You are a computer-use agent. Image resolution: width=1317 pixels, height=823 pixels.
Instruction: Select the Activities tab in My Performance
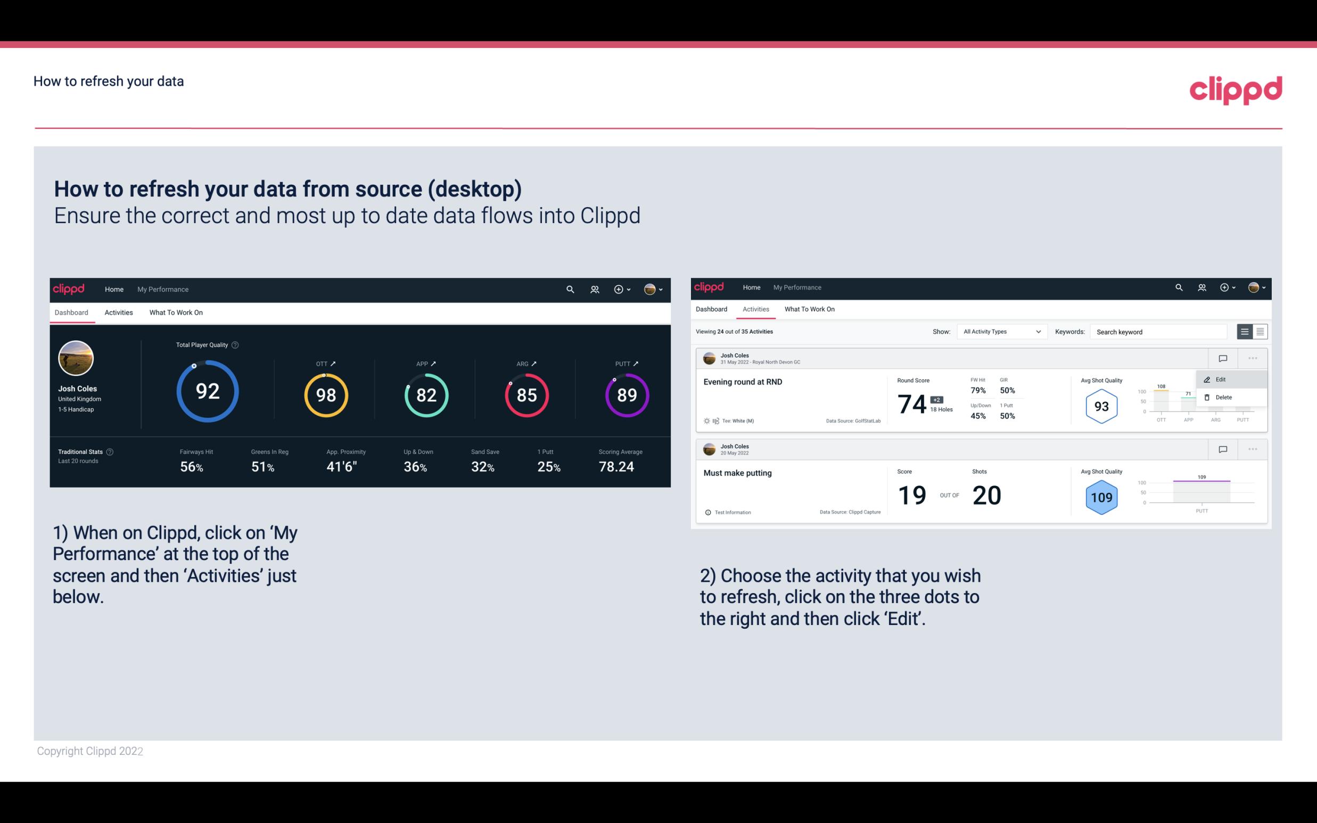[119, 312]
